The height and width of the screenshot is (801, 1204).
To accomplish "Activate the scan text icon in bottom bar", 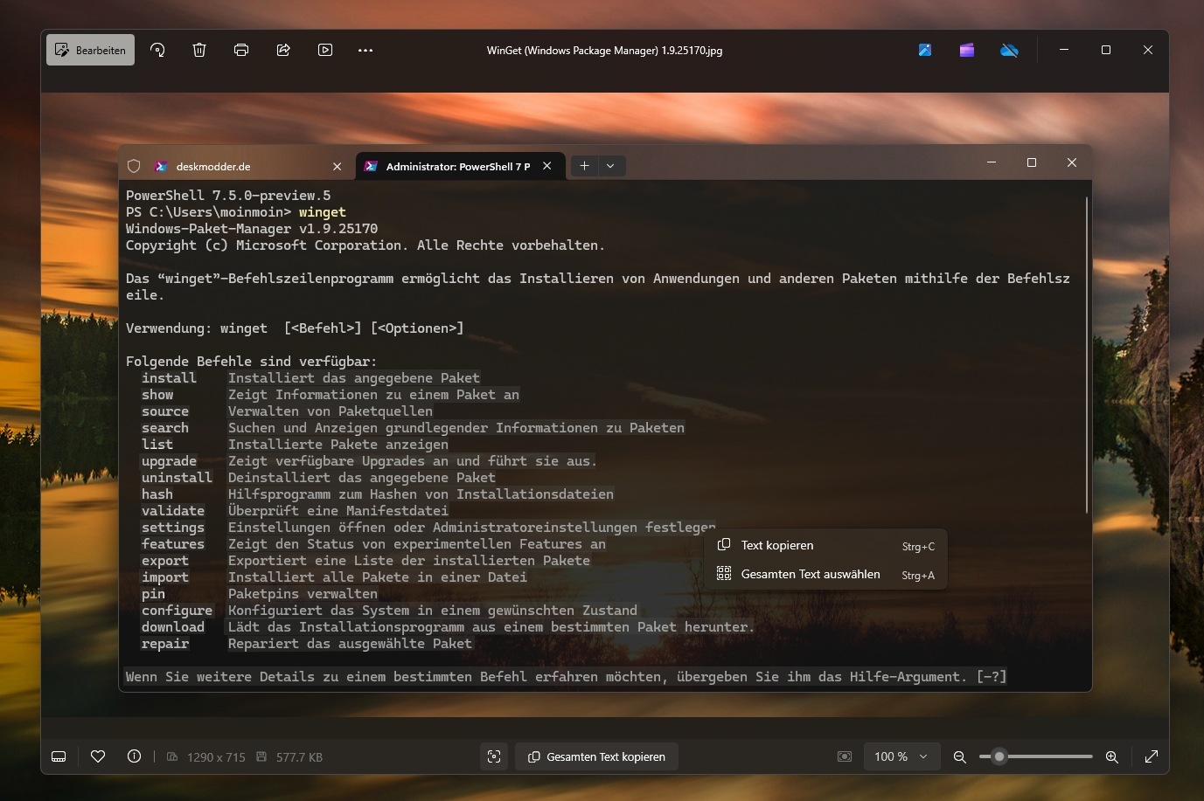I will [494, 756].
